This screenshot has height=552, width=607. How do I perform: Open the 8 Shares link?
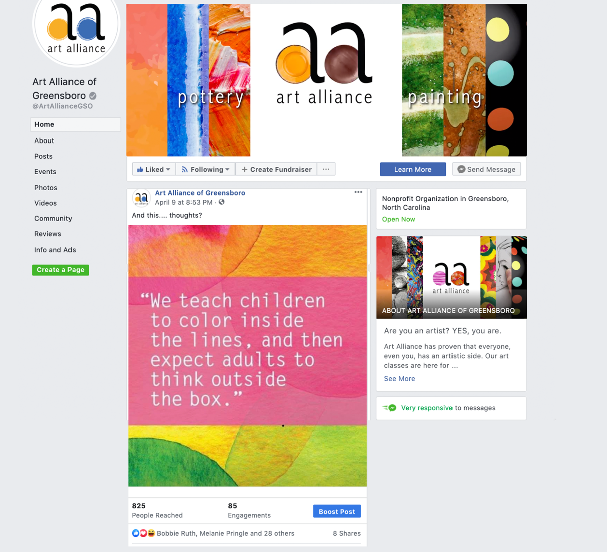[x=347, y=534]
